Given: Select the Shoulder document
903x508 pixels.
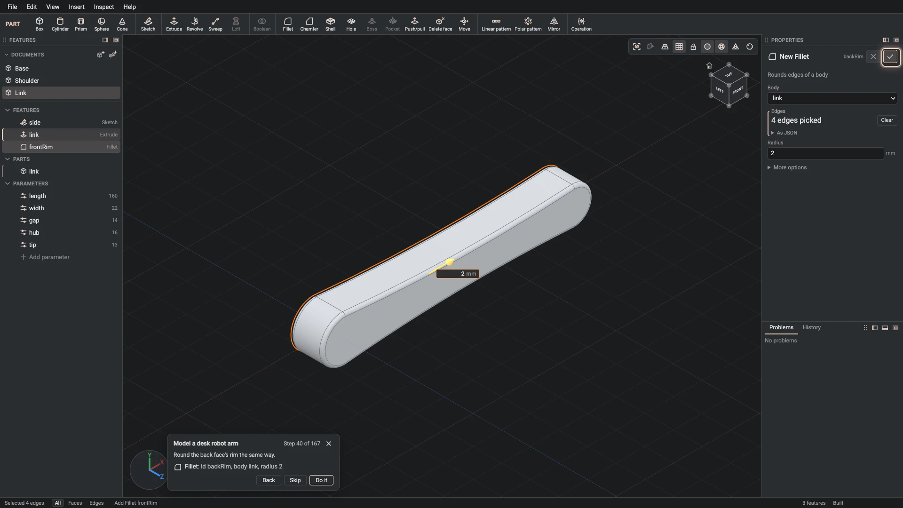Looking at the screenshot, I should tap(61, 80).
